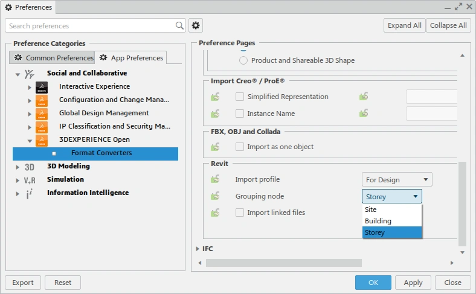Click the search magnifier icon
The width and height of the screenshot is (476, 294).
point(180,25)
